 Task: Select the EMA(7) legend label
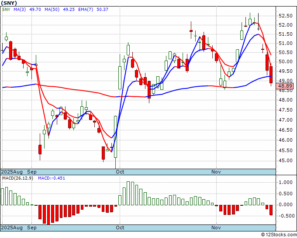86,10
